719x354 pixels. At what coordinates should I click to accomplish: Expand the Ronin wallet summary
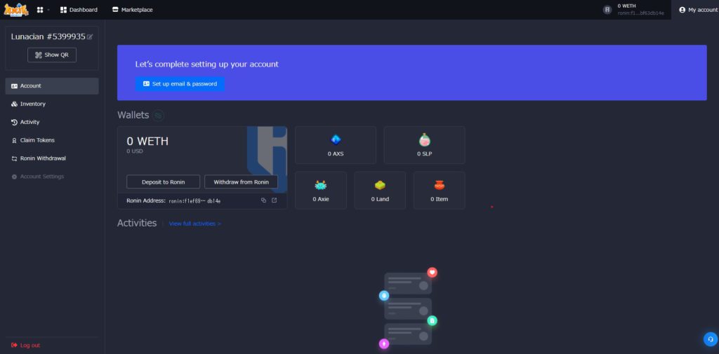click(x=633, y=10)
